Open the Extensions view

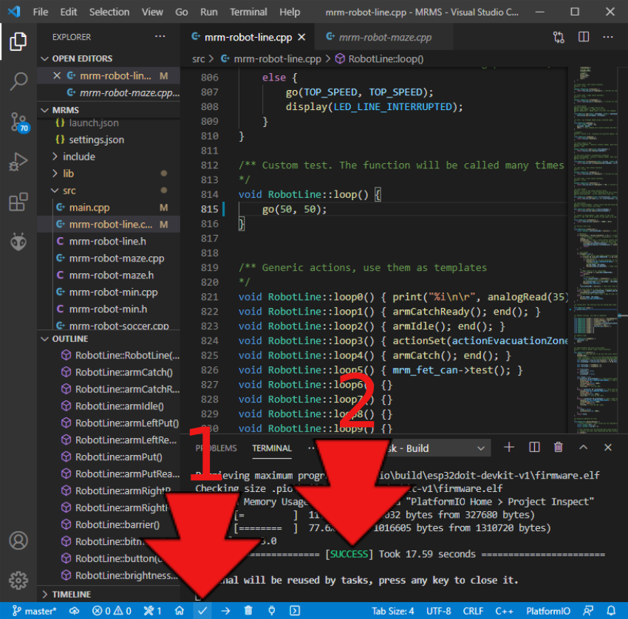point(18,202)
